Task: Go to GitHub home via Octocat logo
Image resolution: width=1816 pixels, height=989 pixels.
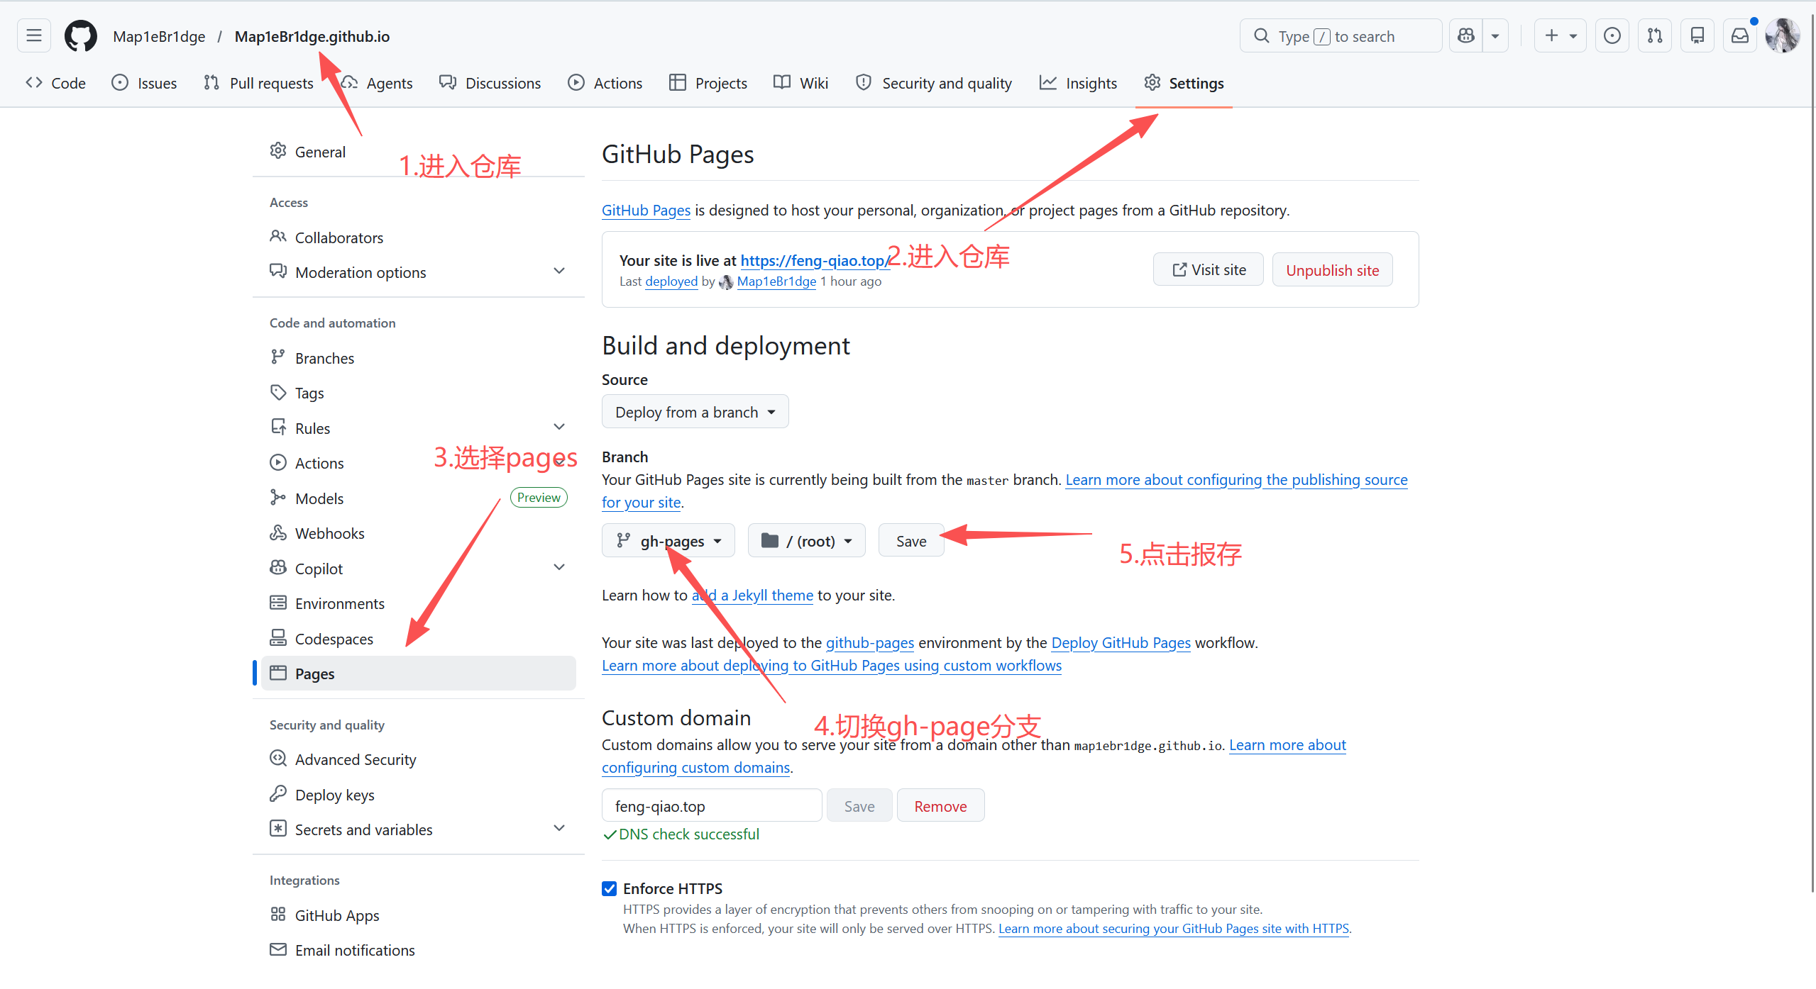Action: (80, 35)
